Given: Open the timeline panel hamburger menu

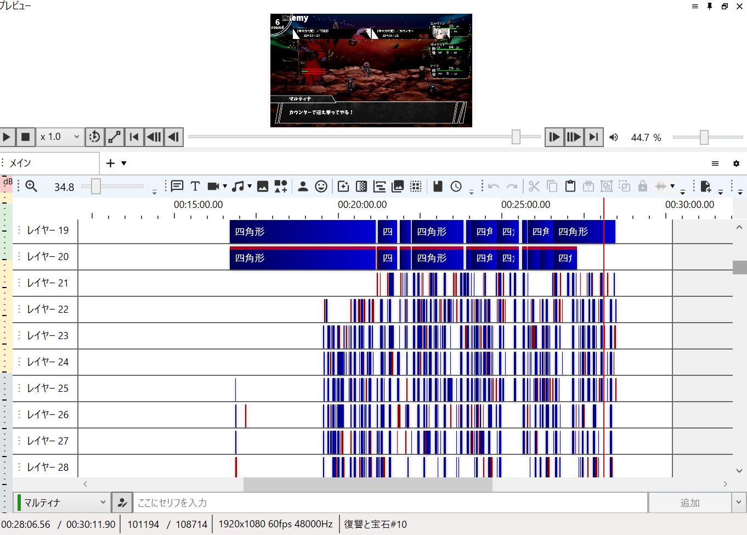Looking at the screenshot, I should pyautogui.click(x=715, y=164).
